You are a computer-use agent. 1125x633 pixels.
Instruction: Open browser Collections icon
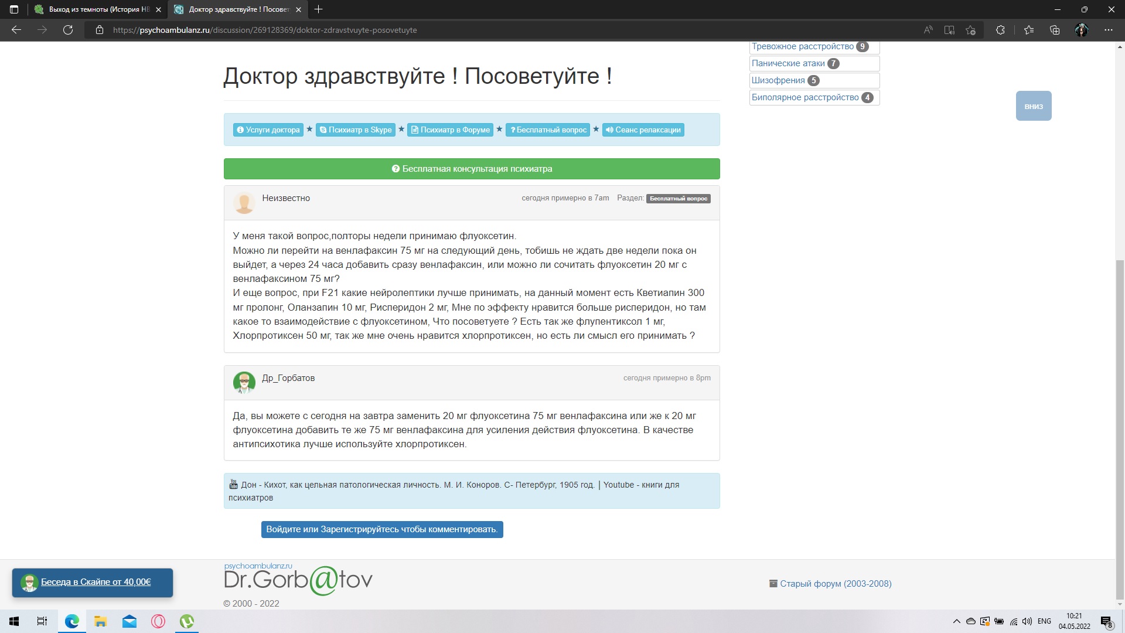tap(1055, 30)
